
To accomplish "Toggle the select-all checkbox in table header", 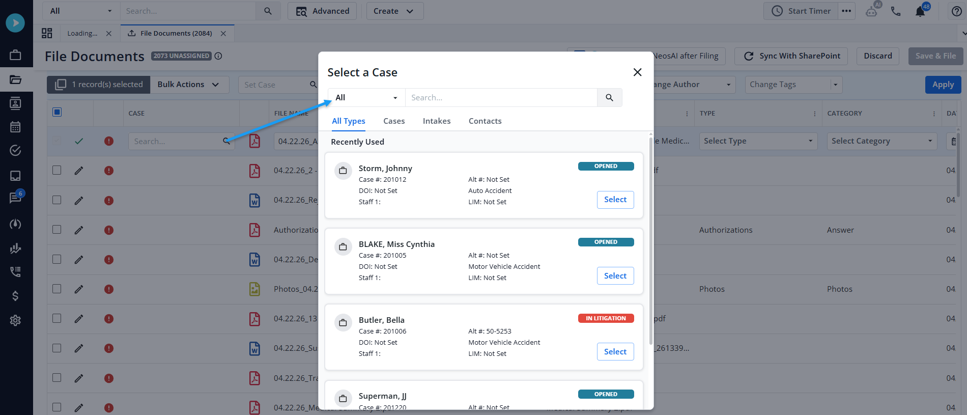I will click(x=57, y=112).
